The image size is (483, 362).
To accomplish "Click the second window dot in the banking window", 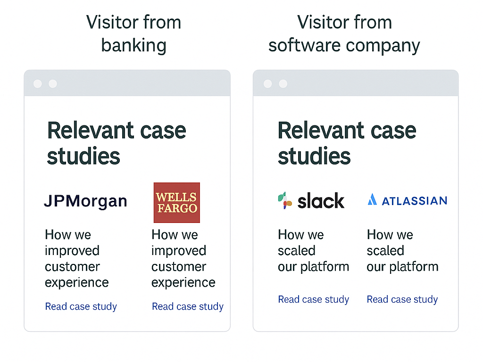I will [53, 84].
